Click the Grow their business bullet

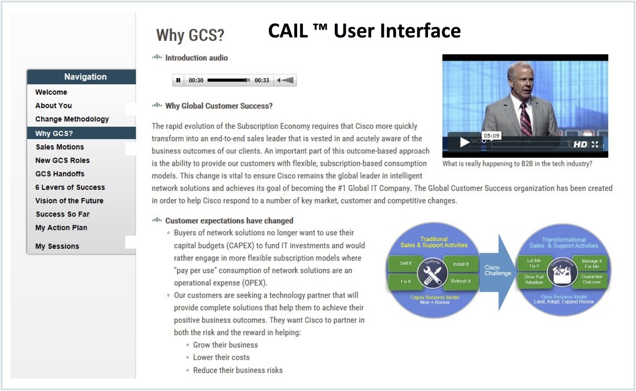coord(225,345)
